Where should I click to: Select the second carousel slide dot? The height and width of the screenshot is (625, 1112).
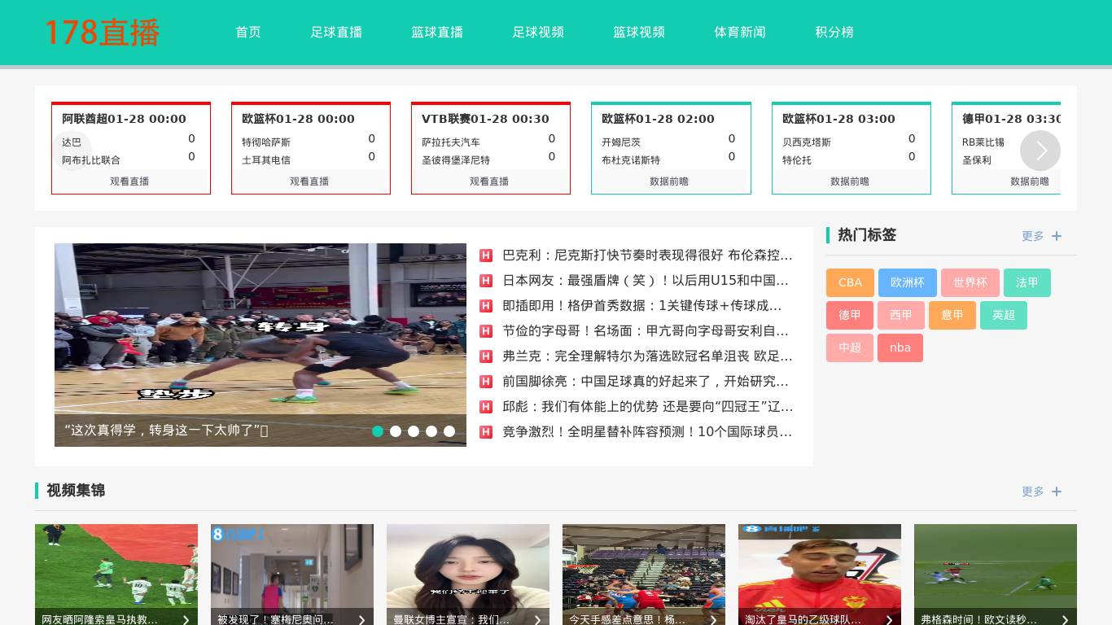click(396, 431)
